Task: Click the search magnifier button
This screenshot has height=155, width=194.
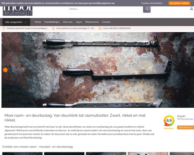Action: pos(147,9)
